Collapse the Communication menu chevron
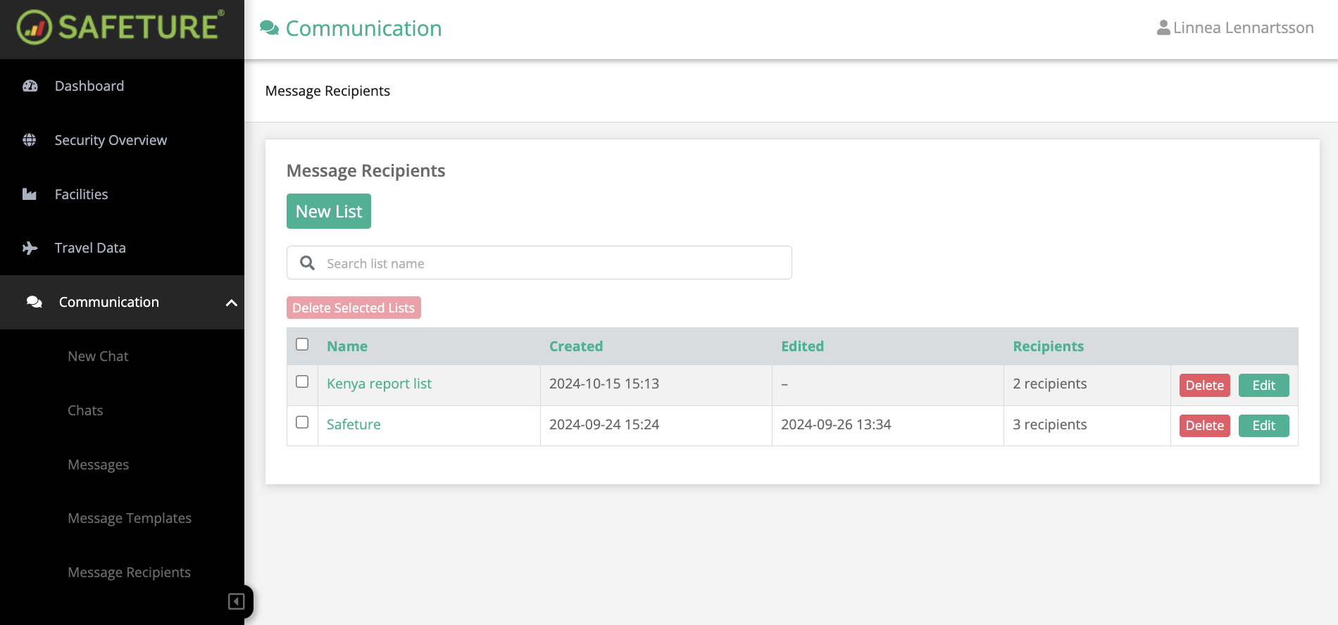 (x=231, y=303)
